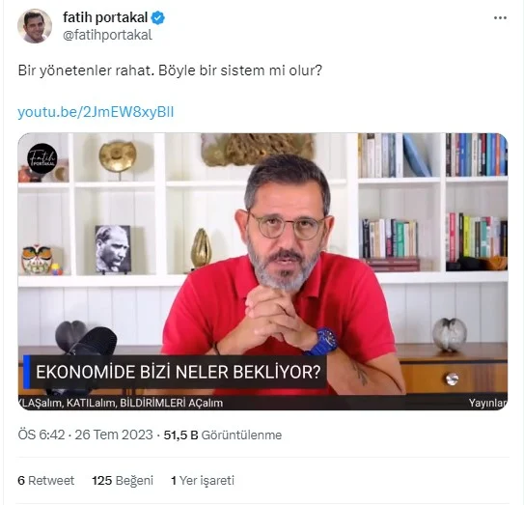Open the youtu.be/2JmEW8xyBII link
Viewport: 524px width, 505px height.
pos(96,112)
